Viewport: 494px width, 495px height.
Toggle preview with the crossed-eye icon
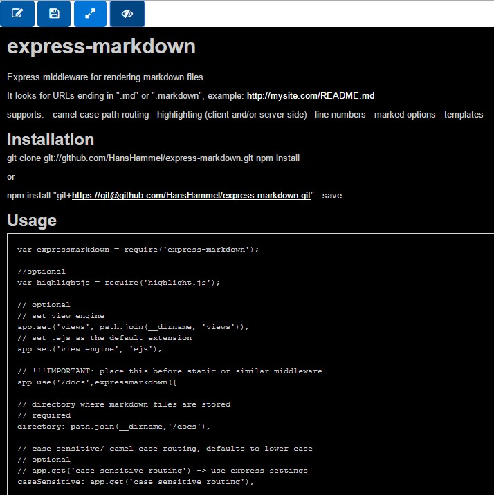point(127,14)
